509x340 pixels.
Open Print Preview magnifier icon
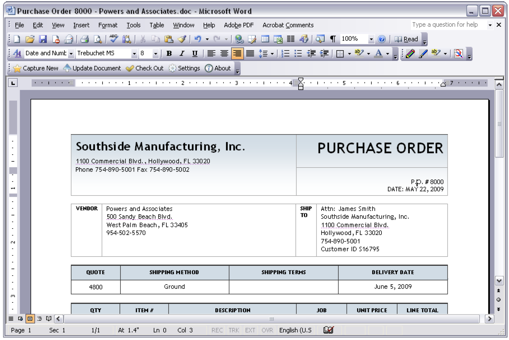point(98,39)
